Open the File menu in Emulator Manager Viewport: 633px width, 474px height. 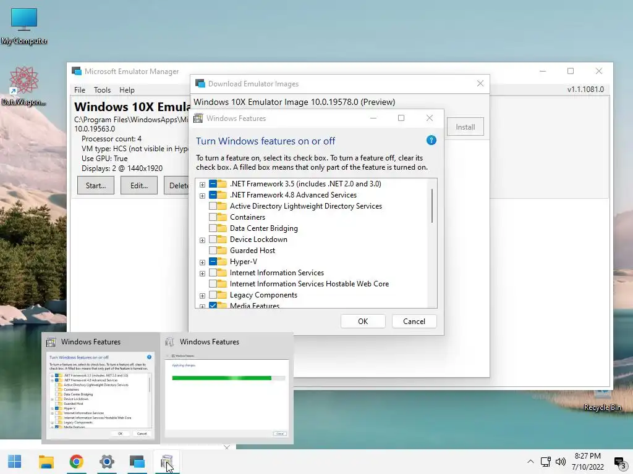(80, 90)
